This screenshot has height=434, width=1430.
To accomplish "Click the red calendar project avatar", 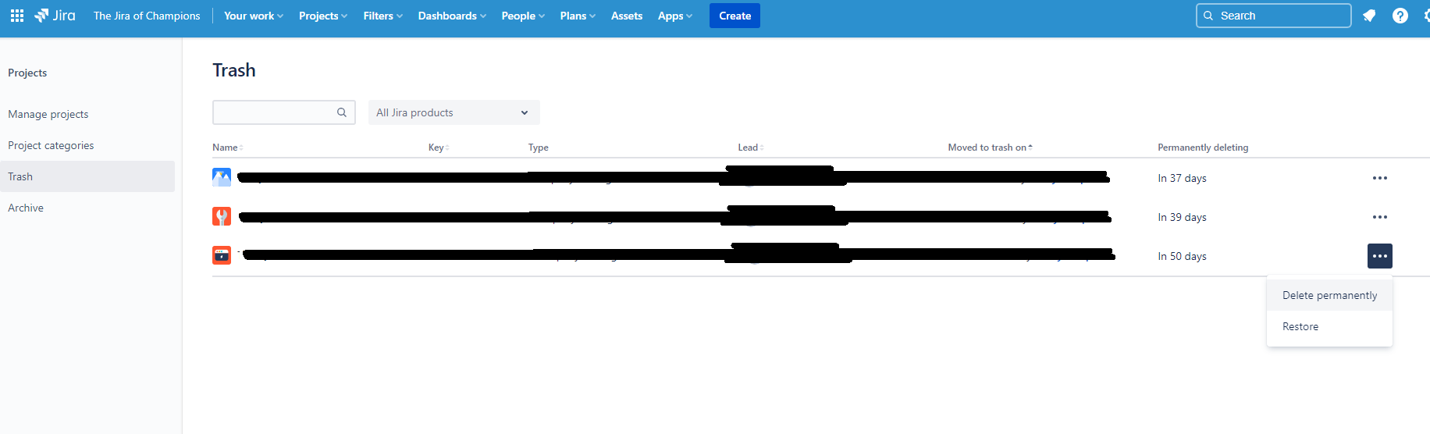I will click(x=222, y=255).
